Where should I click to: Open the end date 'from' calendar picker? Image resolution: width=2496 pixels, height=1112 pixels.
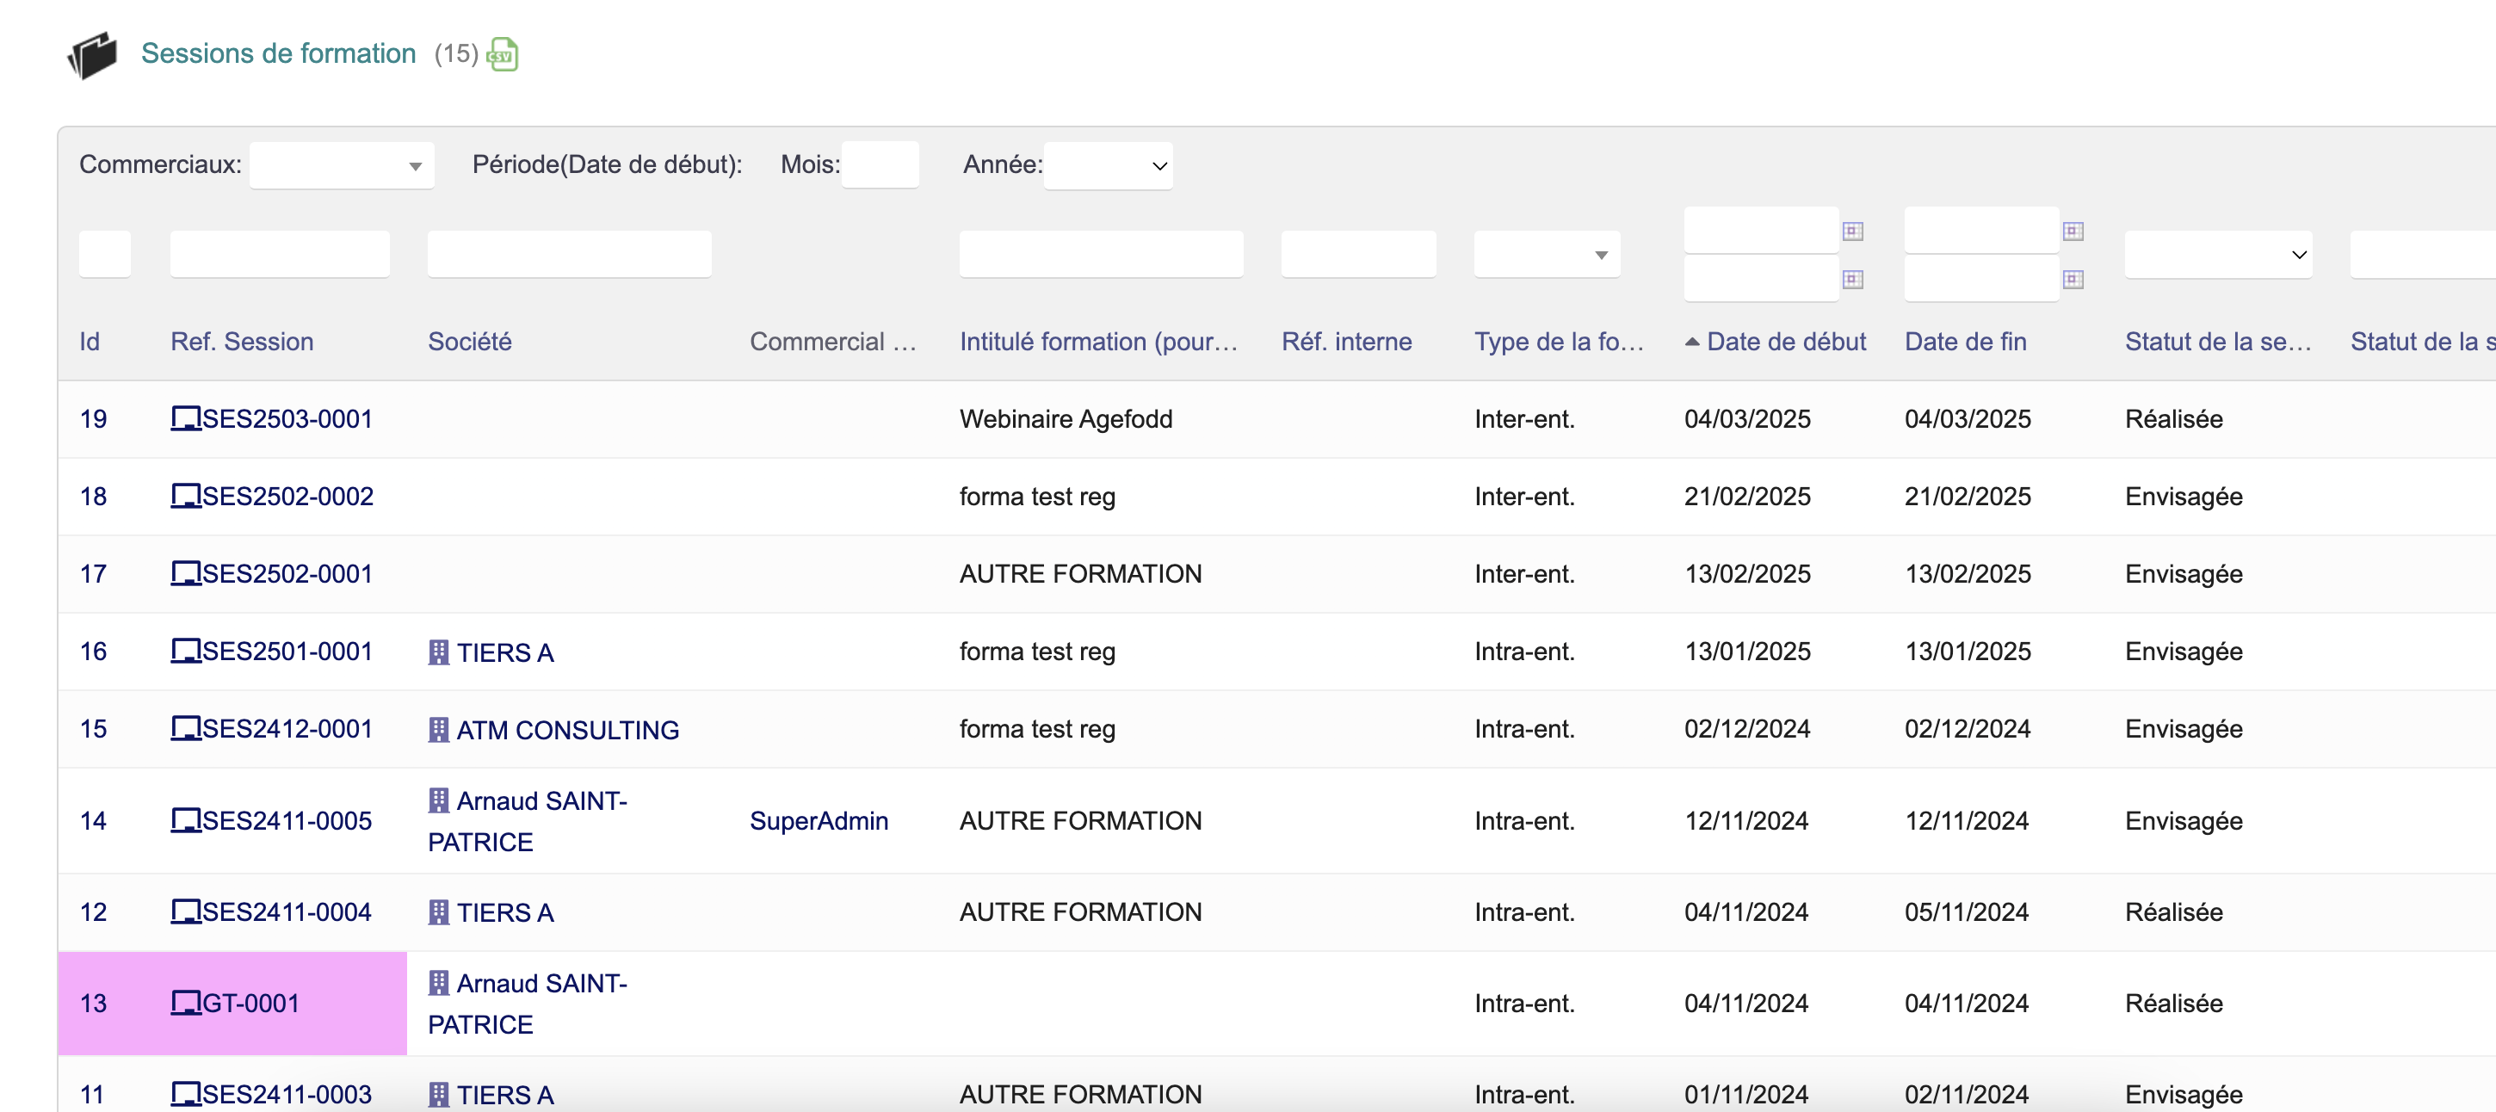(2073, 231)
